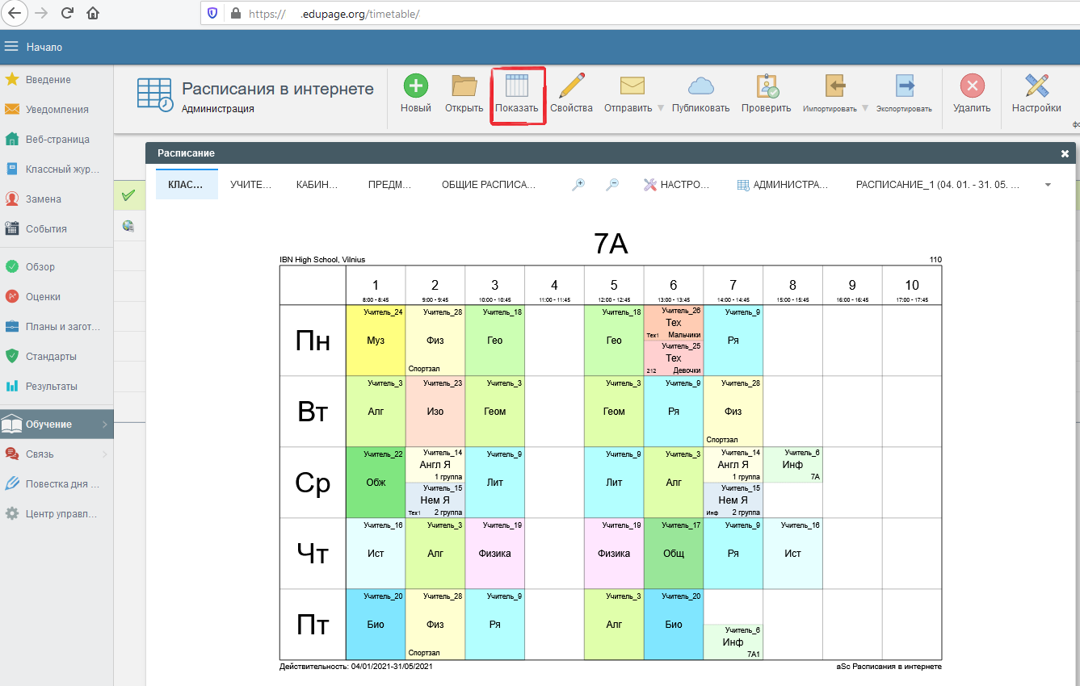This screenshot has height=686, width=1080.
Task: Open Результаты in the sidebar
Action: click(x=57, y=387)
